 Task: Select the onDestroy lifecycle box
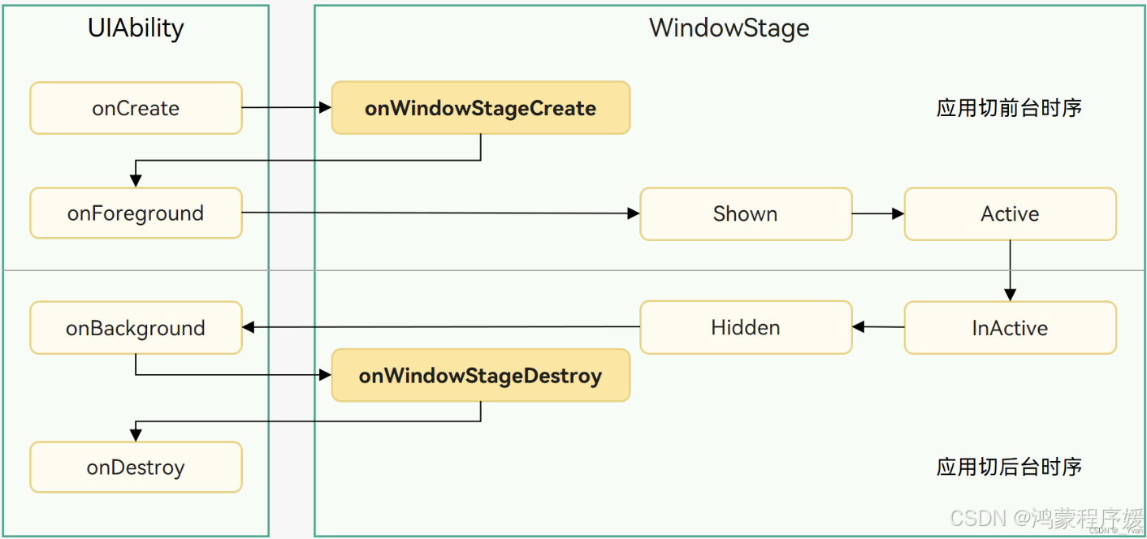[x=136, y=467]
